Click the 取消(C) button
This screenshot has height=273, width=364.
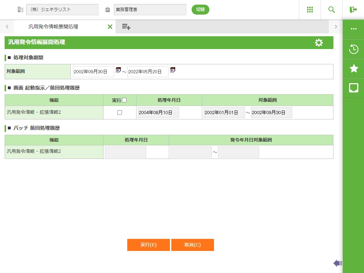tap(192, 245)
